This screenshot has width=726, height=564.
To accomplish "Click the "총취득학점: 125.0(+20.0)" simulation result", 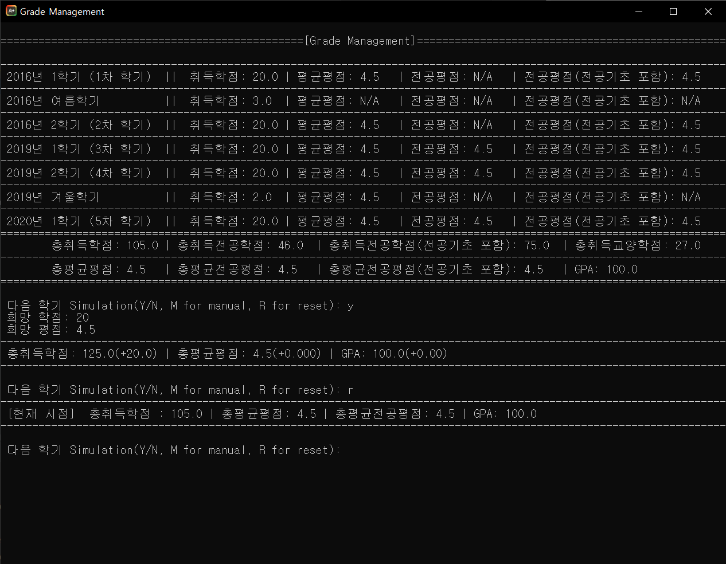I will [82, 354].
